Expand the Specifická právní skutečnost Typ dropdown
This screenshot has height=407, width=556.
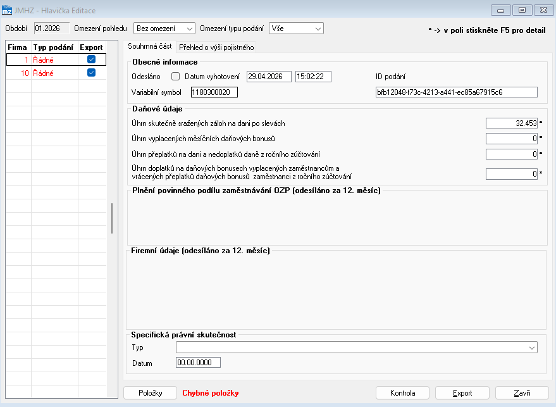(x=357, y=348)
